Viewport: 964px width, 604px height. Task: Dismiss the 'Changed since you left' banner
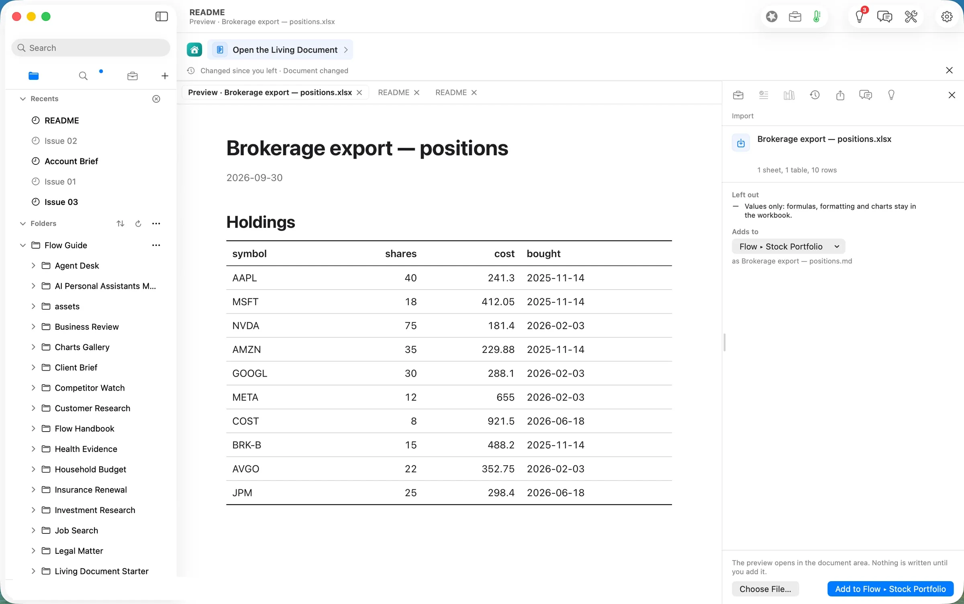click(x=949, y=71)
